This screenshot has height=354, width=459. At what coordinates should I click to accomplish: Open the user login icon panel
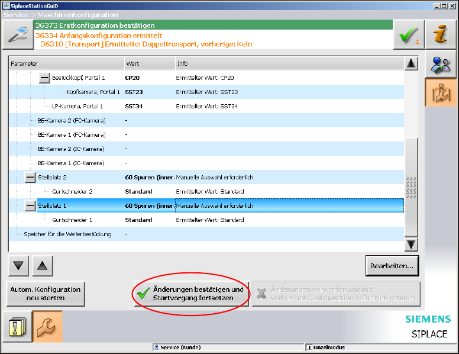click(x=439, y=65)
